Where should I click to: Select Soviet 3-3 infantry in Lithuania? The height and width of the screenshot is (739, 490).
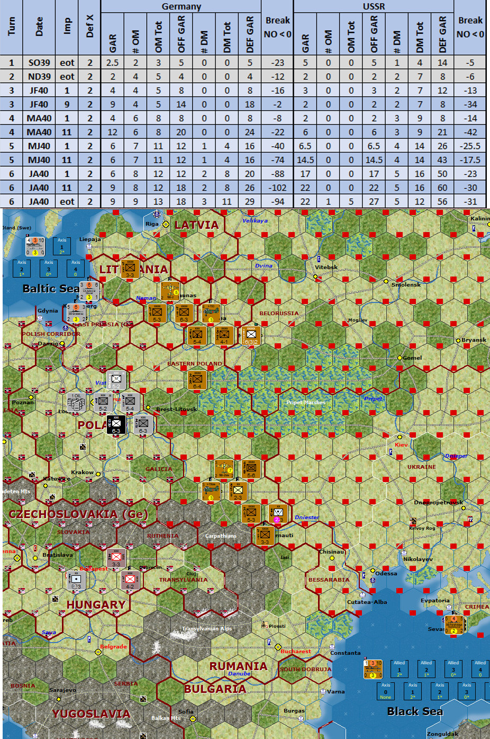(130, 269)
